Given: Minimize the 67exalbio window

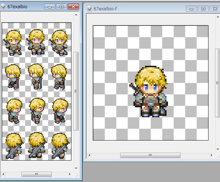Looking at the screenshot, I should click(50, 6).
